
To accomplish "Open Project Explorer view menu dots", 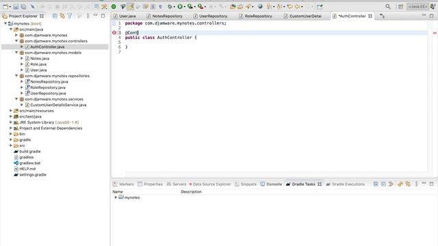I will click(88, 16).
